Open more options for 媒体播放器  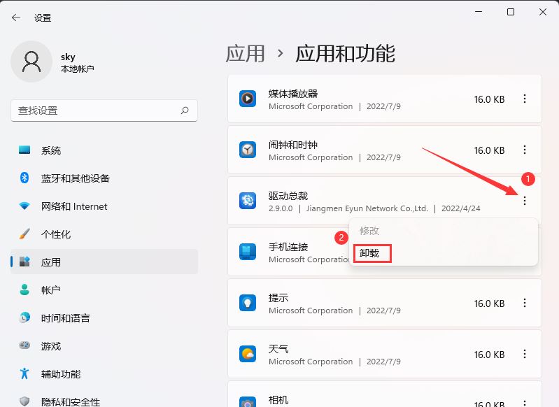(x=525, y=99)
